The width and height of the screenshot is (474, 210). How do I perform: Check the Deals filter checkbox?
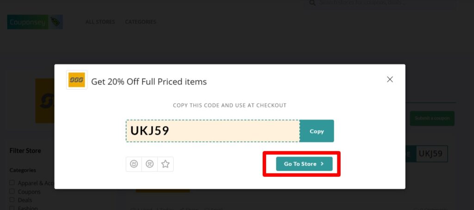12,199
